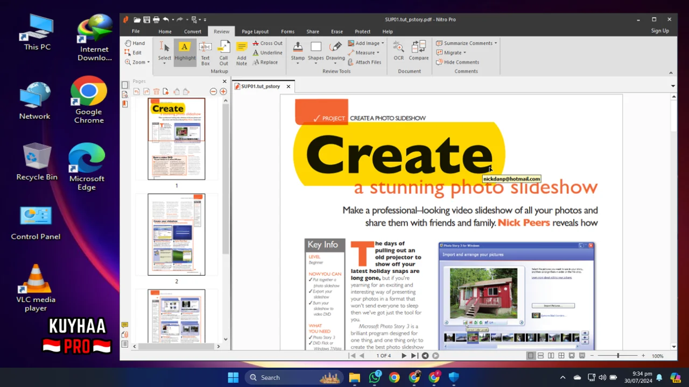Open the search pane sidebar icon
The height and width of the screenshot is (387, 689).
[125, 95]
